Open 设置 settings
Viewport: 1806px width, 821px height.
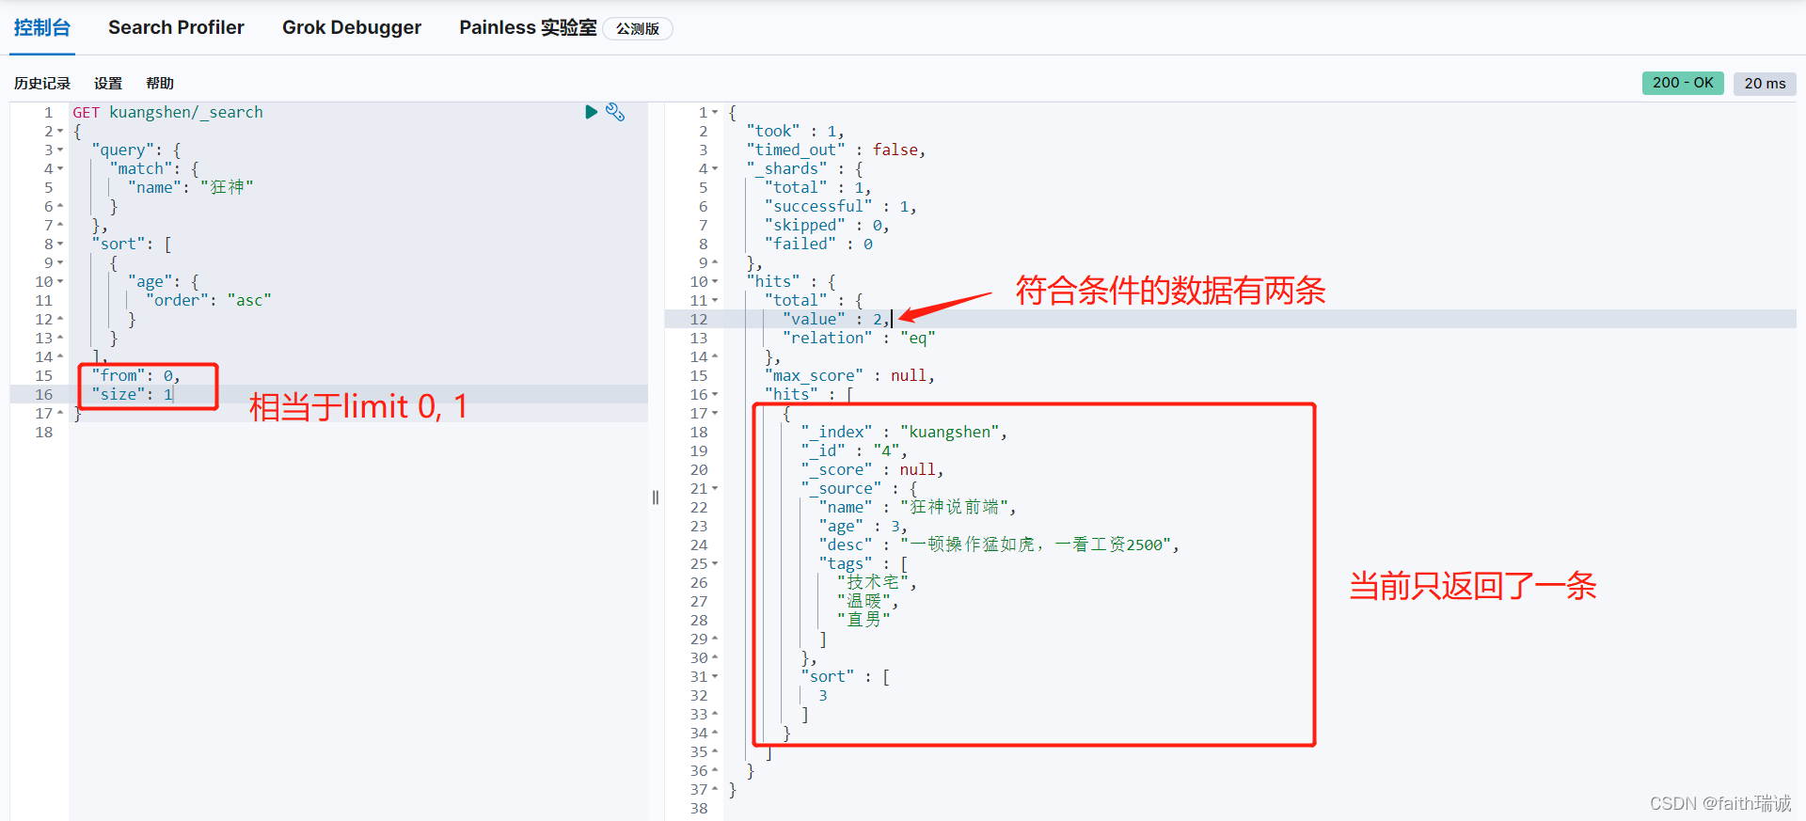(108, 83)
